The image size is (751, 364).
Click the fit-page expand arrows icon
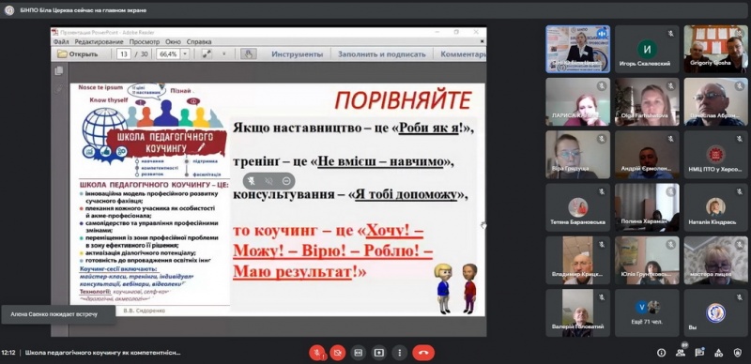(207, 54)
